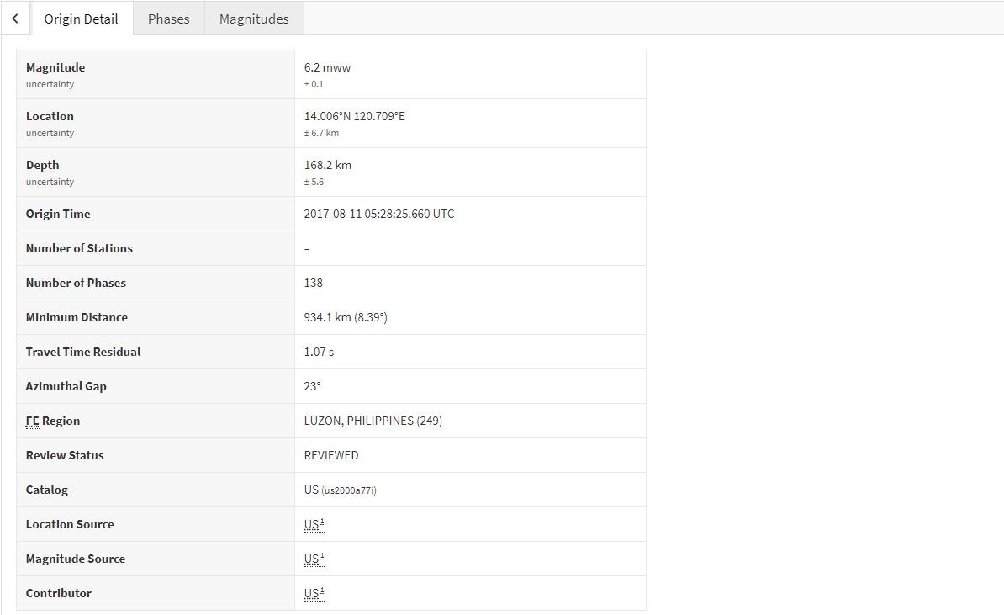This screenshot has width=1004, height=615.
Task: Select the 6.2 mww magnitude value
Action: (x=327, y=67)
